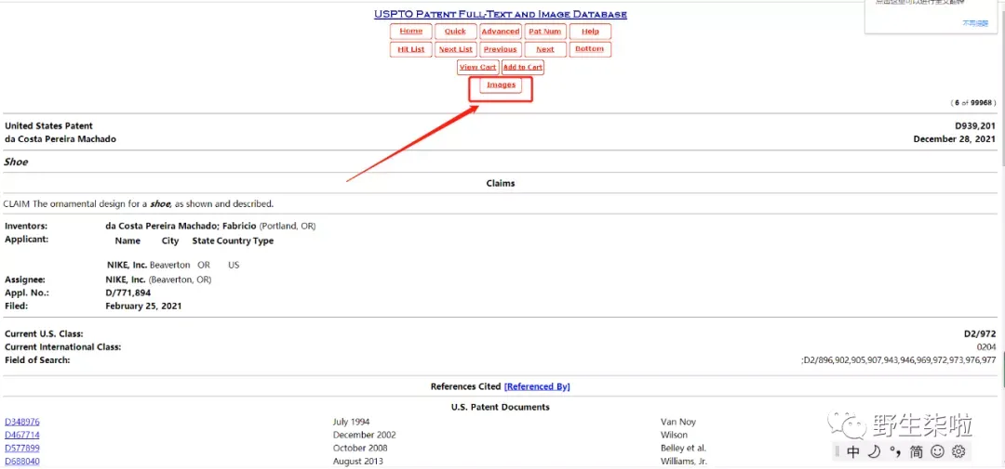This screenshot has height=469, width=1005.
Task: Go to the Previous patent
Action: tap(501, 49)
